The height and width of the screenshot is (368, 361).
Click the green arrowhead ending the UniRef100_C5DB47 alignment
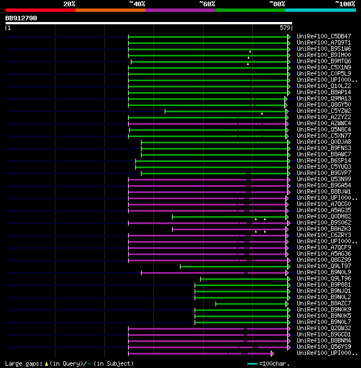click(289, 37)
